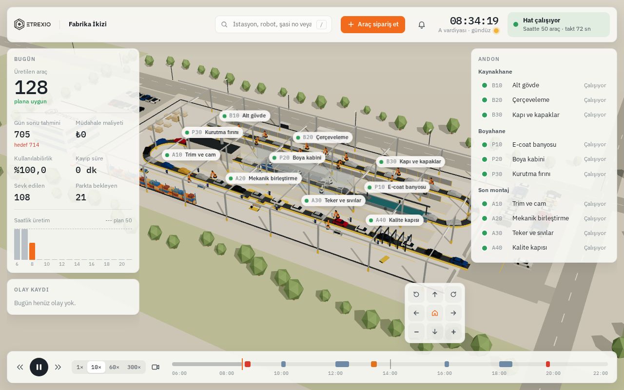Focus the station search field
The image size is (624, 390).
click(x=273, y=24)
